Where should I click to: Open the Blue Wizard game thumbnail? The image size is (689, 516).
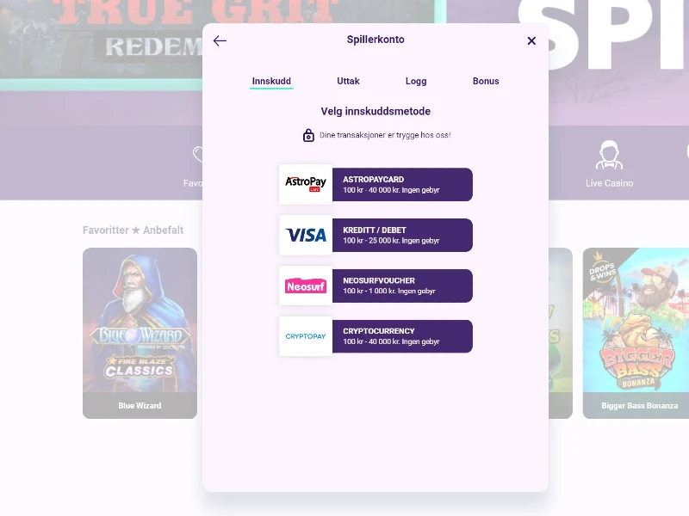tap(140, 333)
